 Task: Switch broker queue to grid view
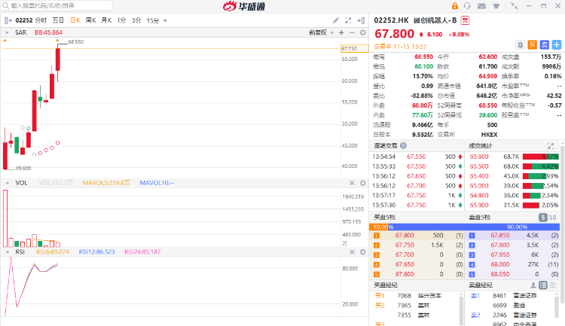click(x=554, y=285)
